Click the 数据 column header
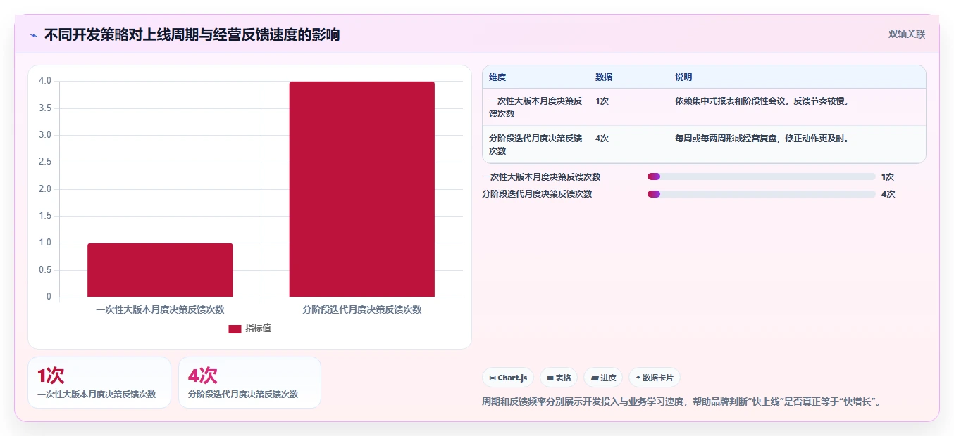Viewport: 954px width, 436px height. coord(604,77)
